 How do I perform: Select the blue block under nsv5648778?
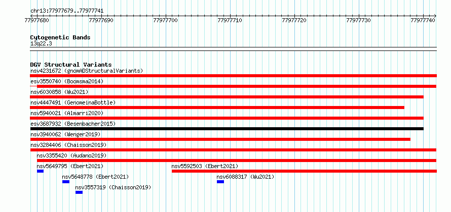point(66,182)
